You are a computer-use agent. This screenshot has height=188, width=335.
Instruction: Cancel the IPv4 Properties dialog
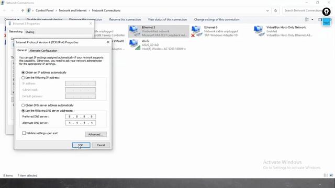click(x=101, y=145)
